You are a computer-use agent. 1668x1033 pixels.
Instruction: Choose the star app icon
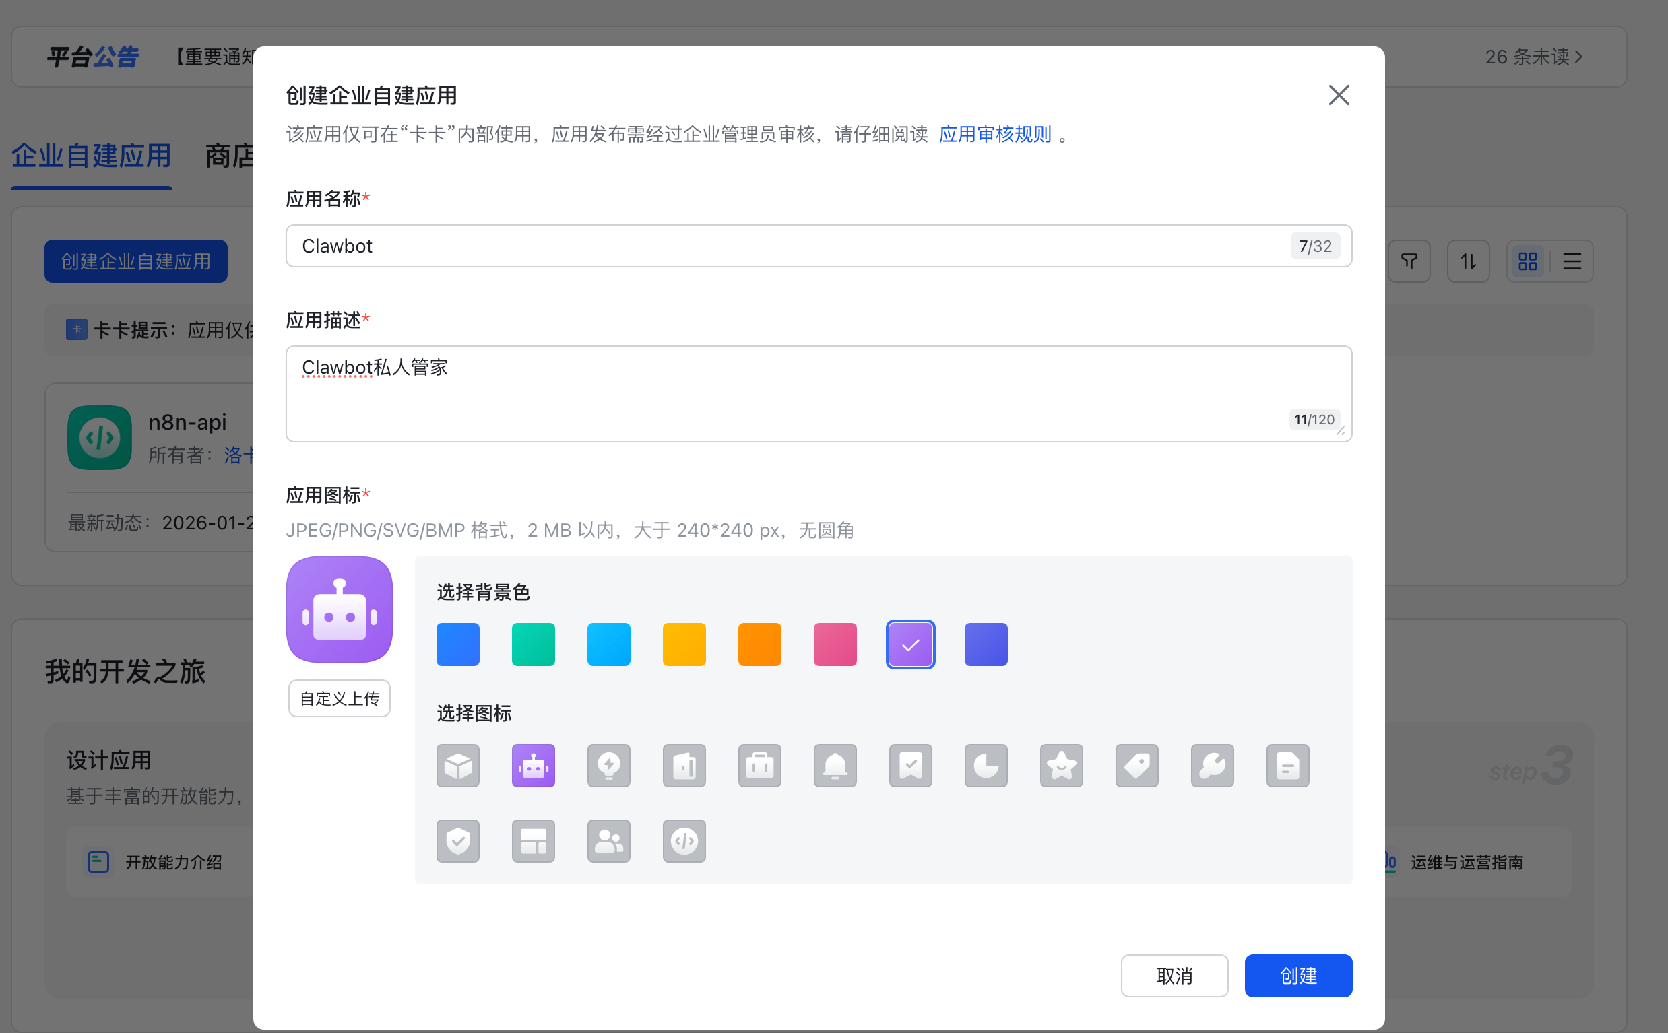pyautogui.click(x=1060, y=765)
